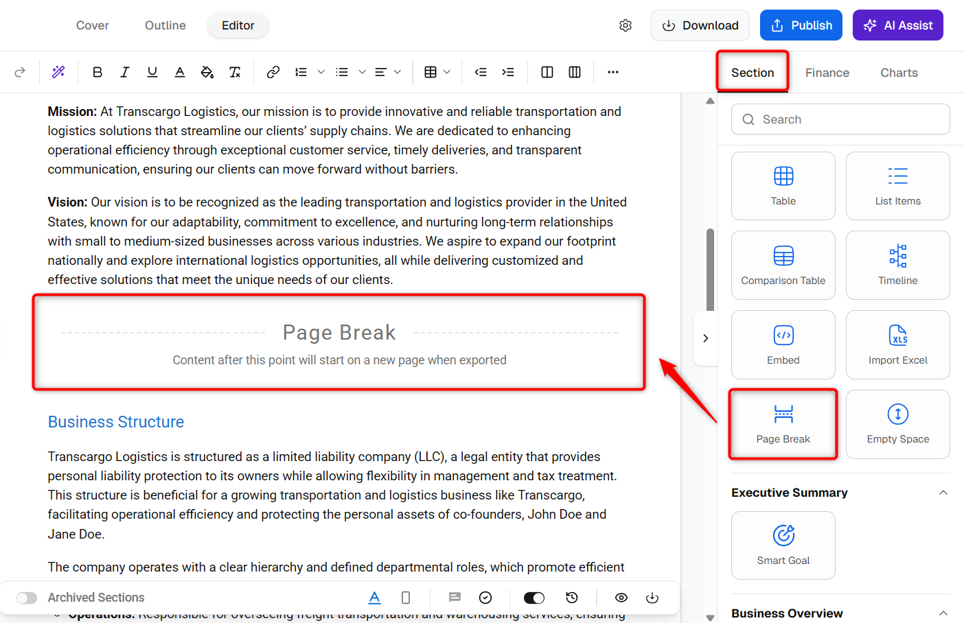Open version history clock icon
Image resolution: width=964 pixels, height=623 pixels.
point(572,598)
